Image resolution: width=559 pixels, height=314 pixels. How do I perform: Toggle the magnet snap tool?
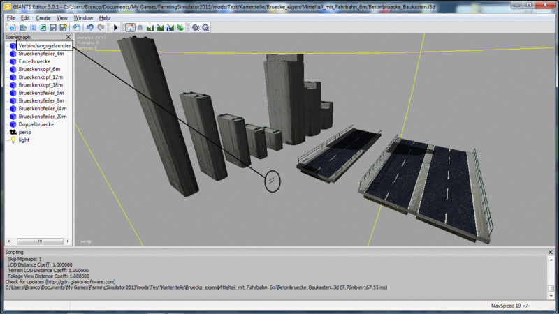(x=140, y=27)
